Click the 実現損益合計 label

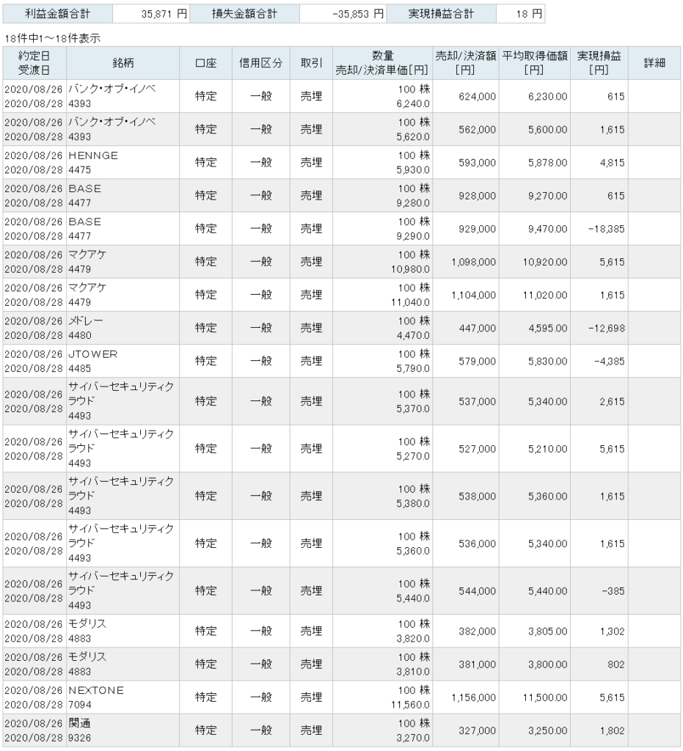click(441, 14)
